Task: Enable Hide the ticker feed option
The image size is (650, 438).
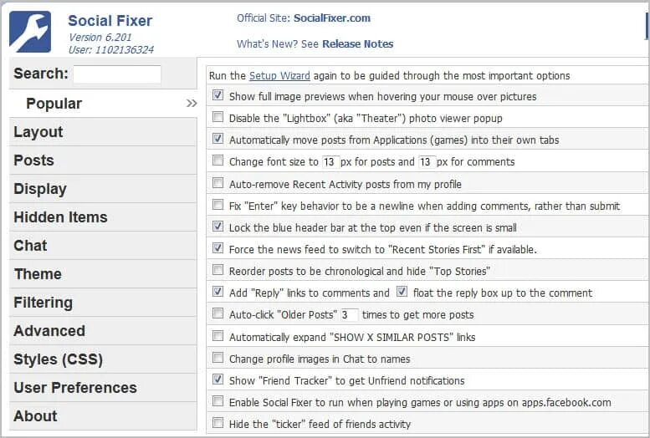Action: 218,423
